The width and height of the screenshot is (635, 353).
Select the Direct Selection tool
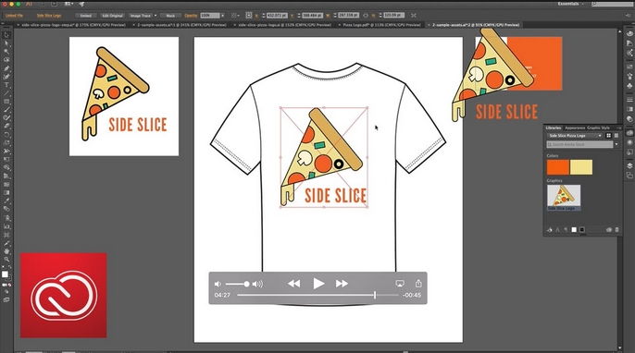pyautogui.click(x=6, y=43)
